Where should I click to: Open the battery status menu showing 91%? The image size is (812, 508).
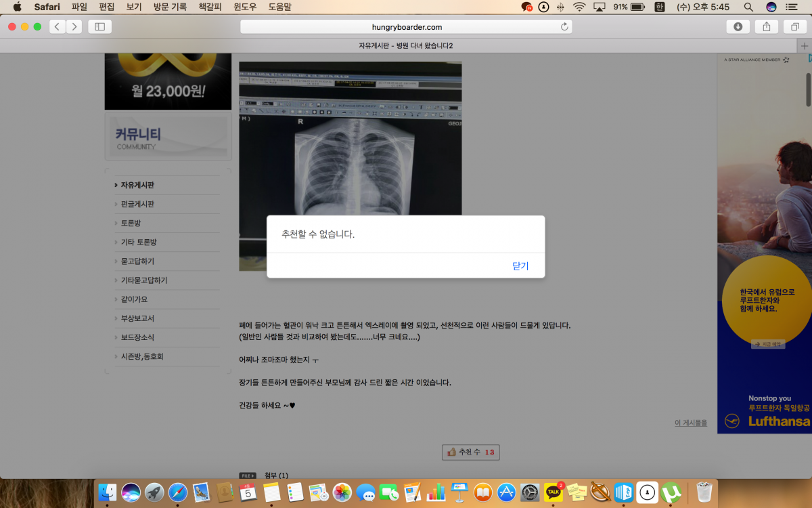(629, 7)
